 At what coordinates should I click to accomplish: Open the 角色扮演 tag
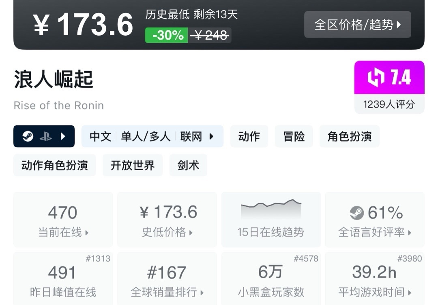tap(349, 136)
